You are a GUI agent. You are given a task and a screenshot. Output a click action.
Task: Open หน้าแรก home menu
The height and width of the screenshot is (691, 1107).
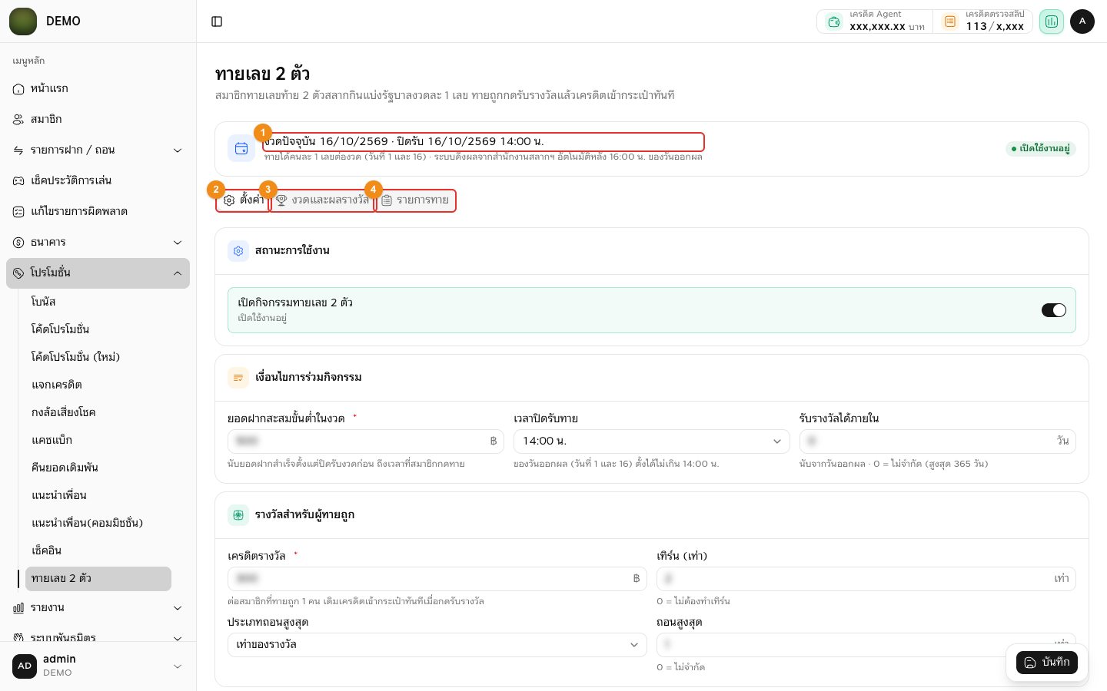coord(98,89)
